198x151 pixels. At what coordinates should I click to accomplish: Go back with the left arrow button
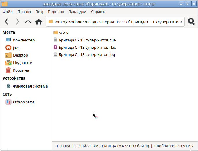click(6, 21)
